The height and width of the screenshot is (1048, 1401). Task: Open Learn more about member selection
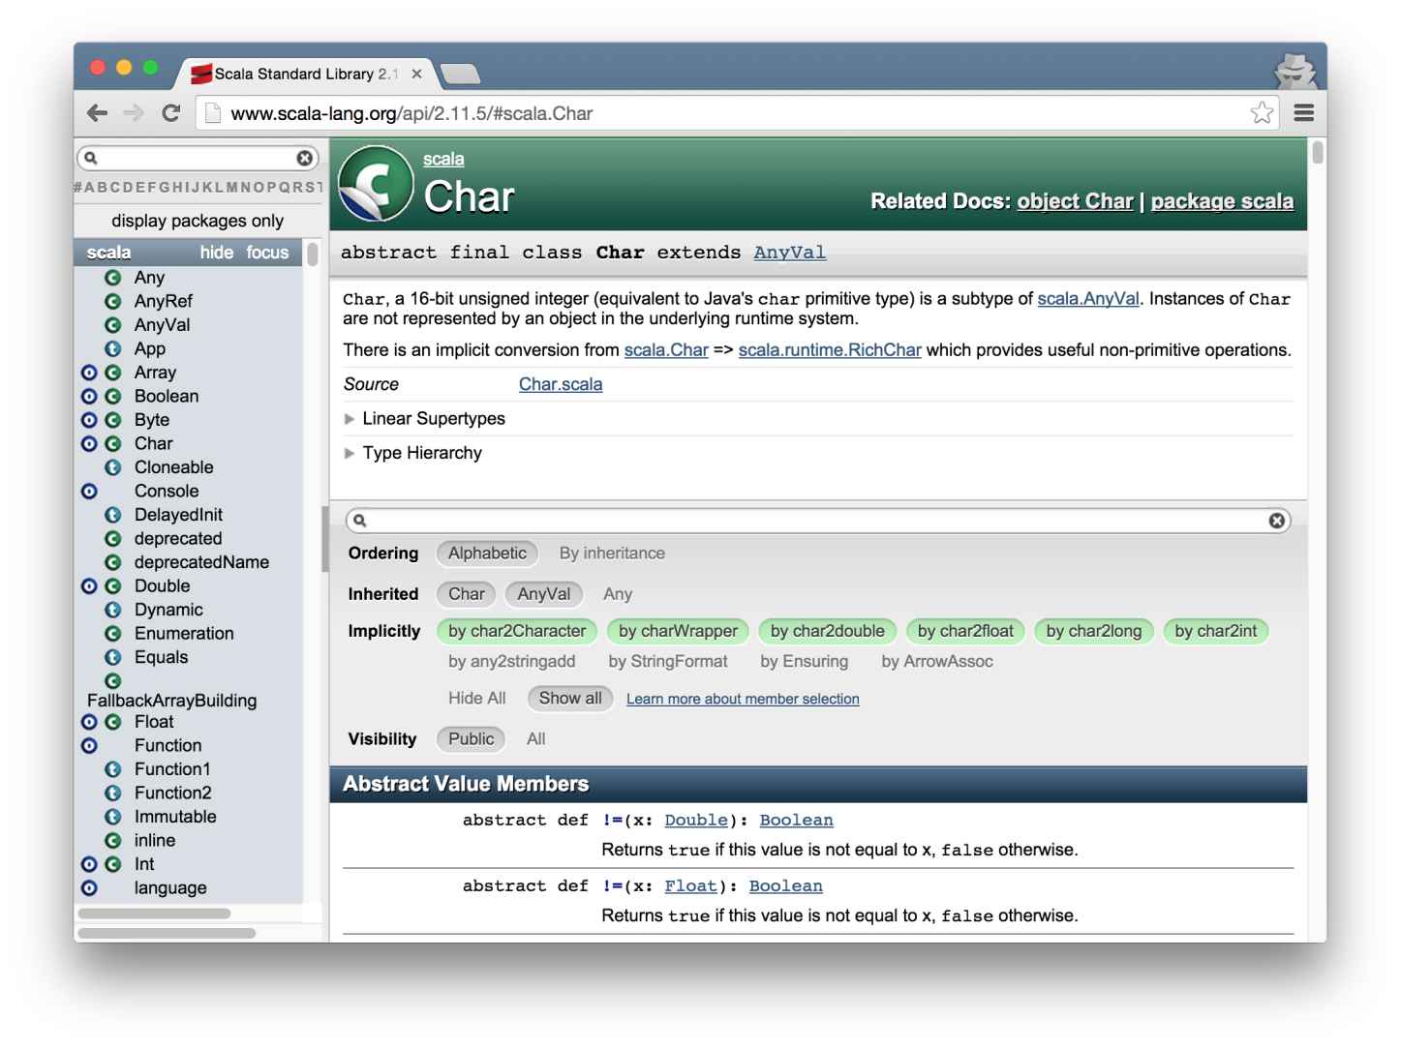click(x=743, y=699)
